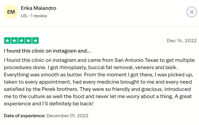This screenshot has height=125, width=199.
Task: Click the Dec 14, 2022 review date
Action: pos(182,41)
